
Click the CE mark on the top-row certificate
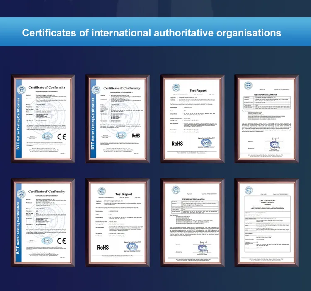coord(61,137)
